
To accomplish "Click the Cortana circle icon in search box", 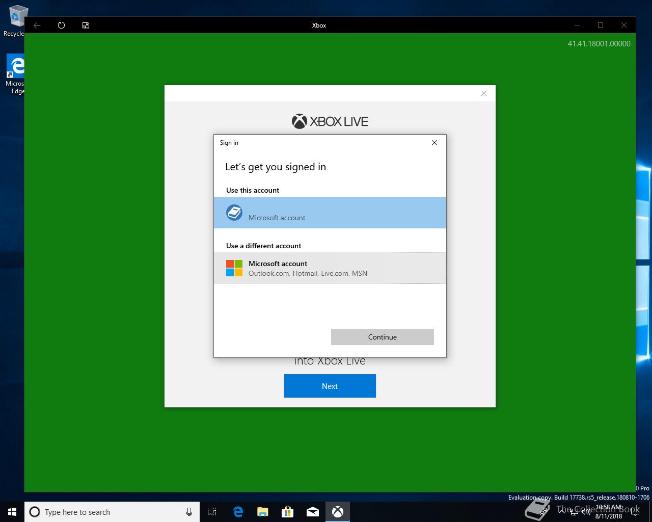I will click(x=35, y=512).
